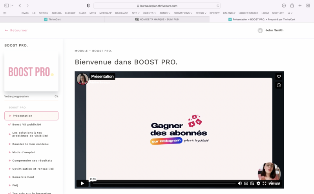
Task: Reload the current page
Action: (x=218, y=6)
